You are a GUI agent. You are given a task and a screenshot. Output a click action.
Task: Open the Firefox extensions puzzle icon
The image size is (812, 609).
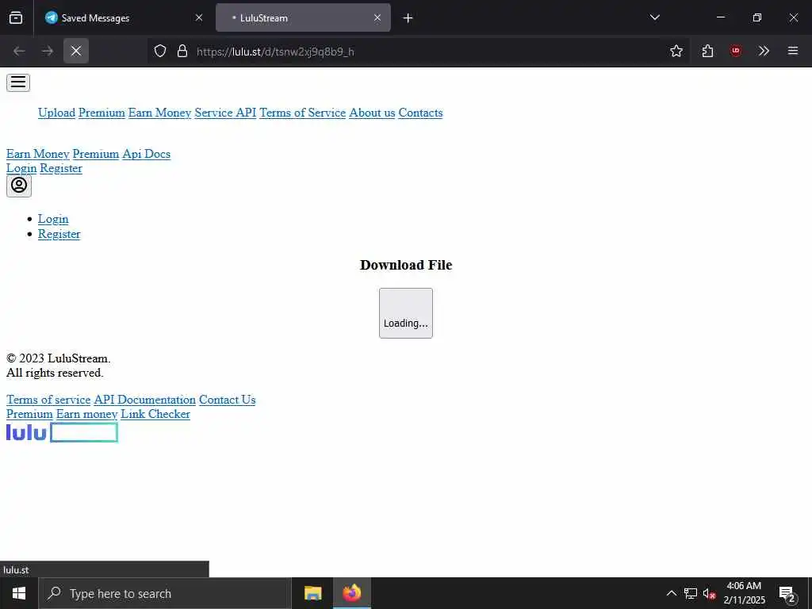(x=707, y=51)
